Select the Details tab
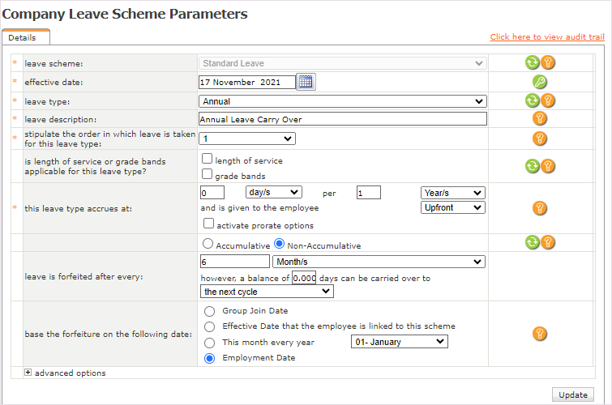Screen dimensions: 612x405 [26, 37]
